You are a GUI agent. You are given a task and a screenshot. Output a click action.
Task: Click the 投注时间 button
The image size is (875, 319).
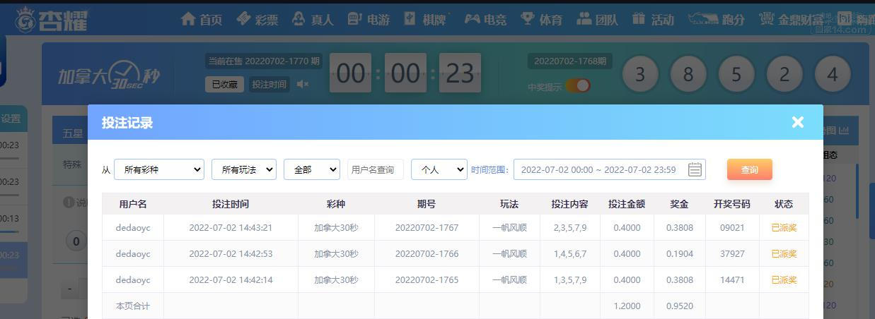point(269,85)
